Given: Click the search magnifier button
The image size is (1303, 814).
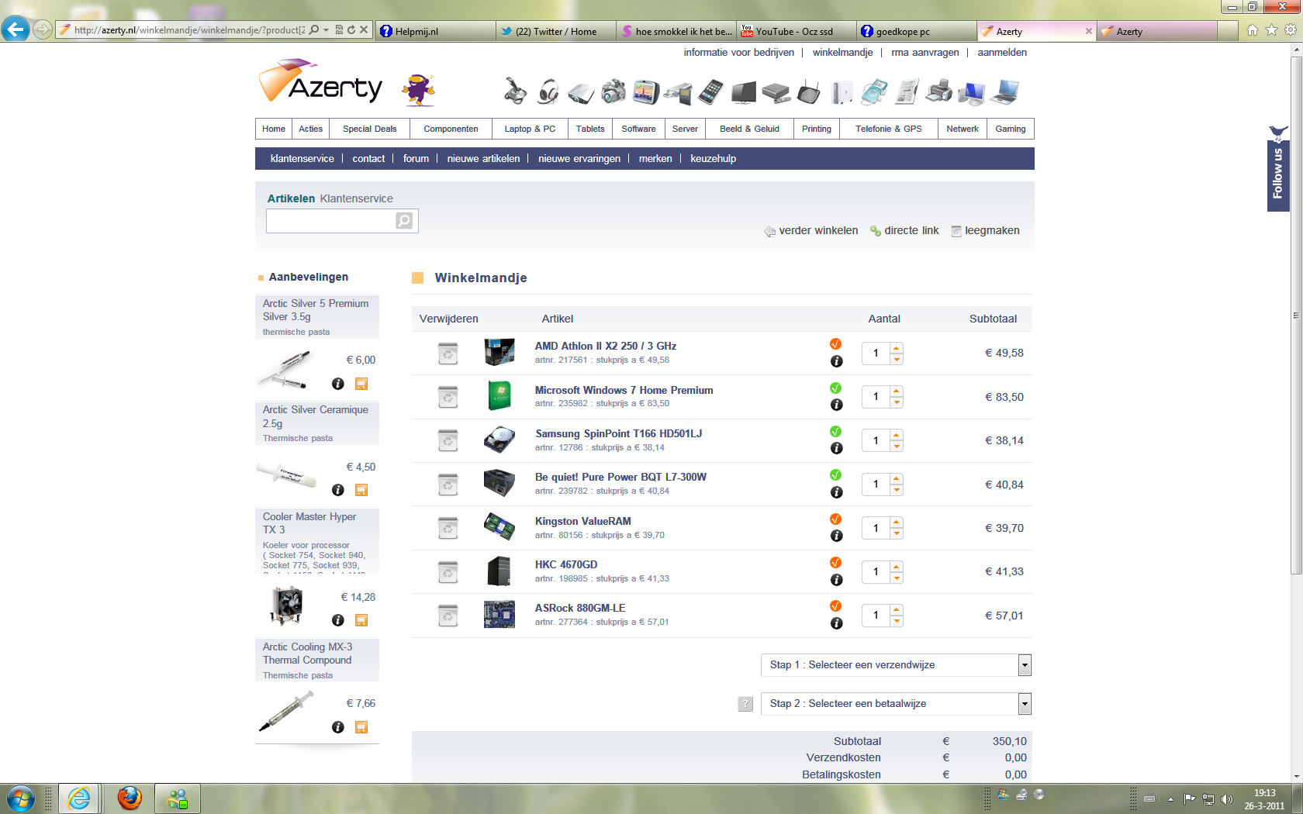Looking at the screenshot, I should 404,221.
